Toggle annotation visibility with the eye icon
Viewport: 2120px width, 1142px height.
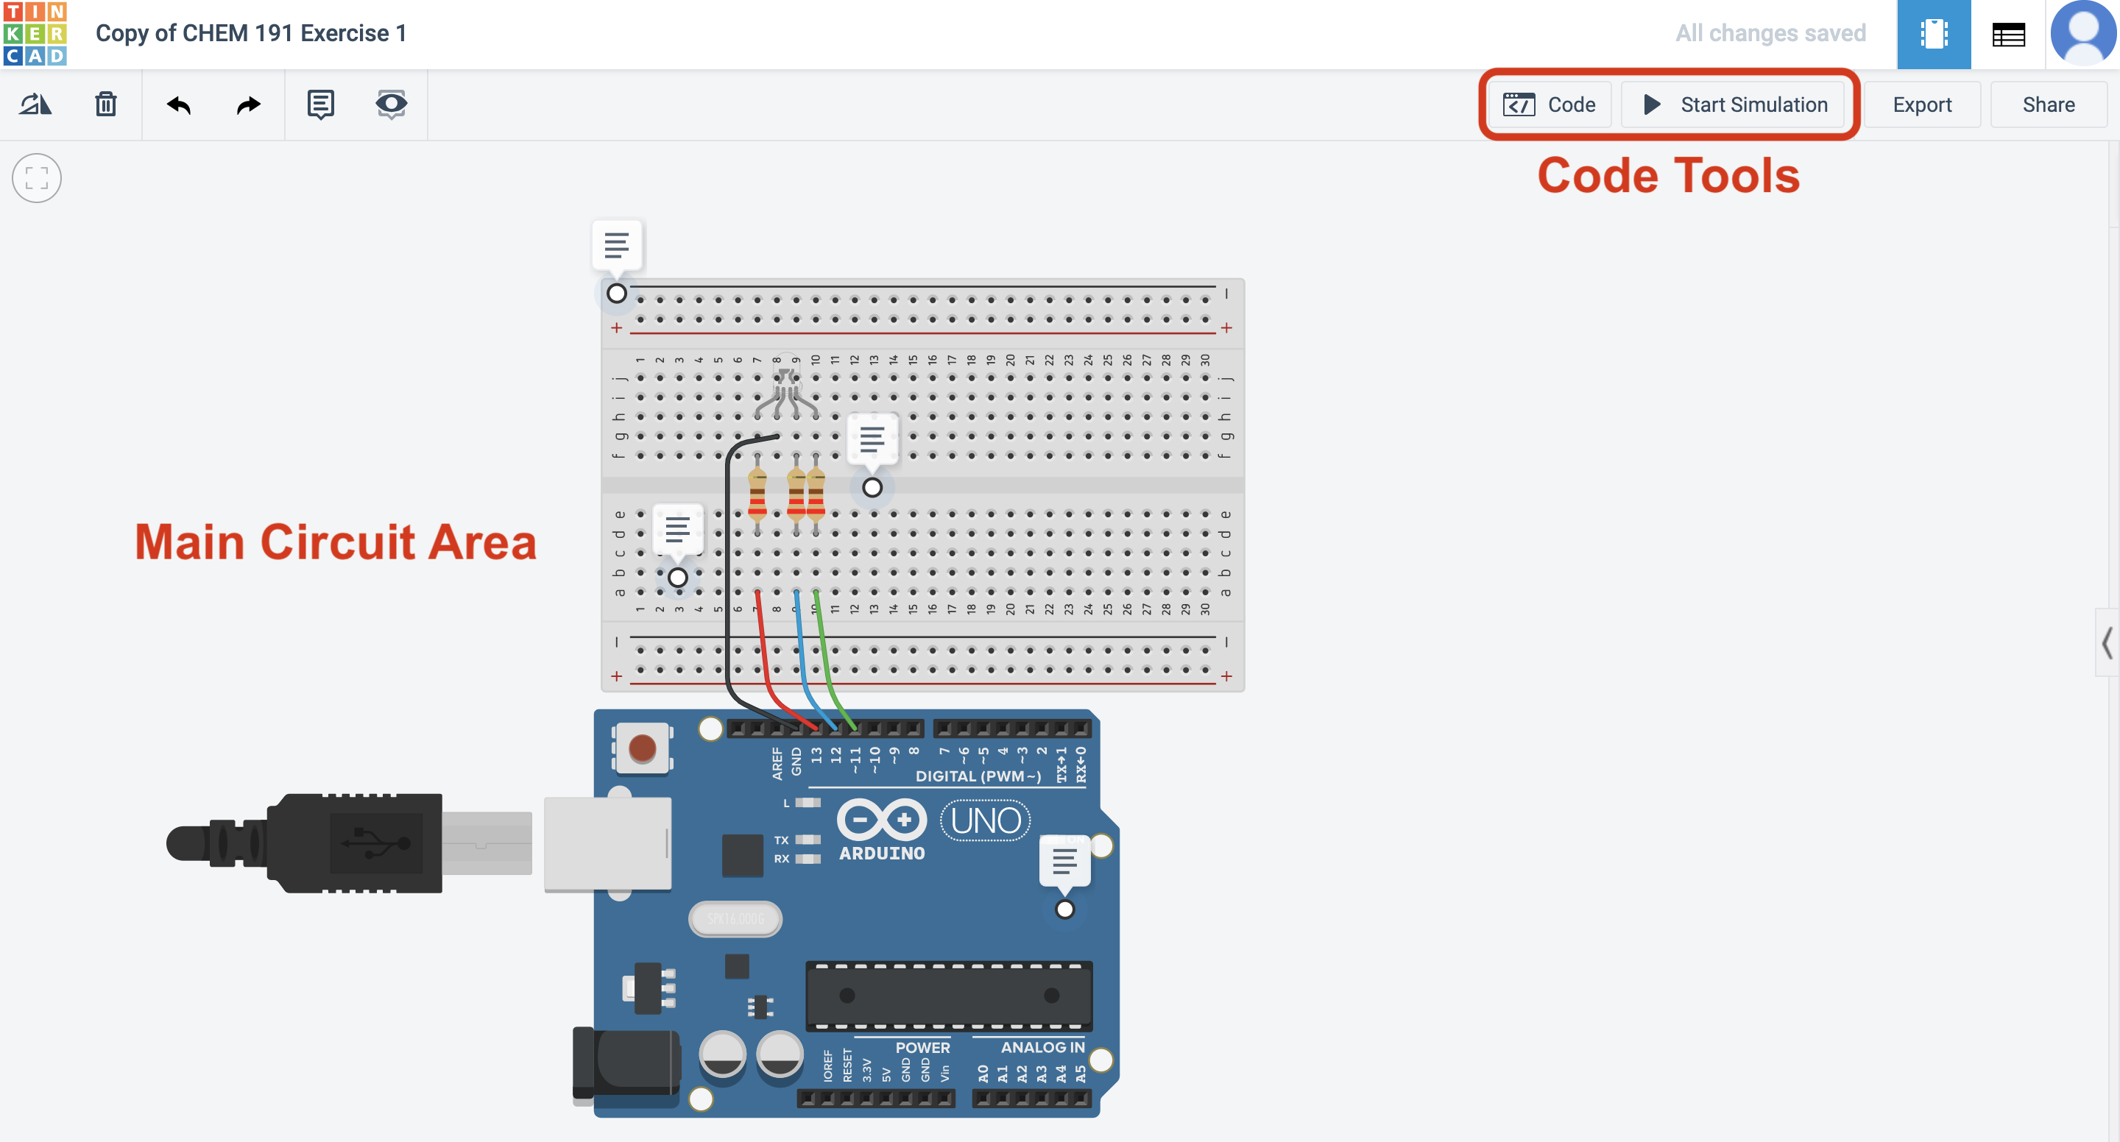(x=390, y=104)
